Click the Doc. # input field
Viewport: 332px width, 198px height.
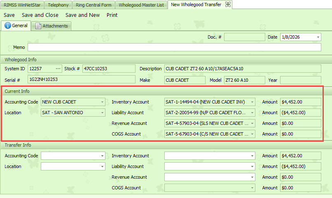[245, 37]
